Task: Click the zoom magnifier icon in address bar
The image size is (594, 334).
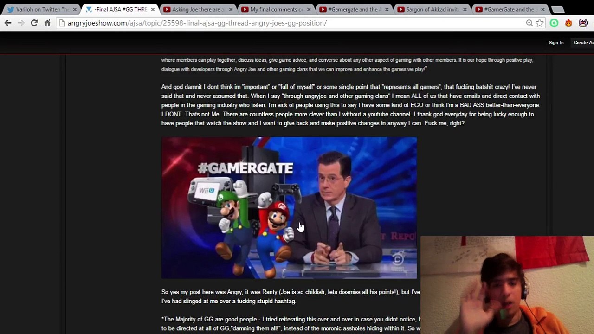Action: 529,23
